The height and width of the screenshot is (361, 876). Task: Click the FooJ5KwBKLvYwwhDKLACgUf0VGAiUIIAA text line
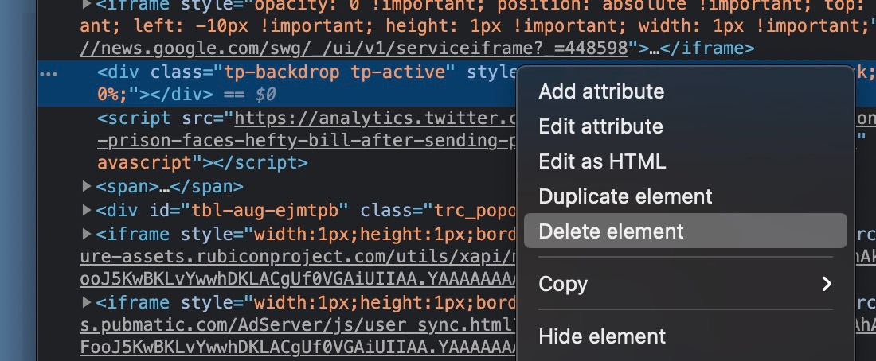click(x=298, y=348)
